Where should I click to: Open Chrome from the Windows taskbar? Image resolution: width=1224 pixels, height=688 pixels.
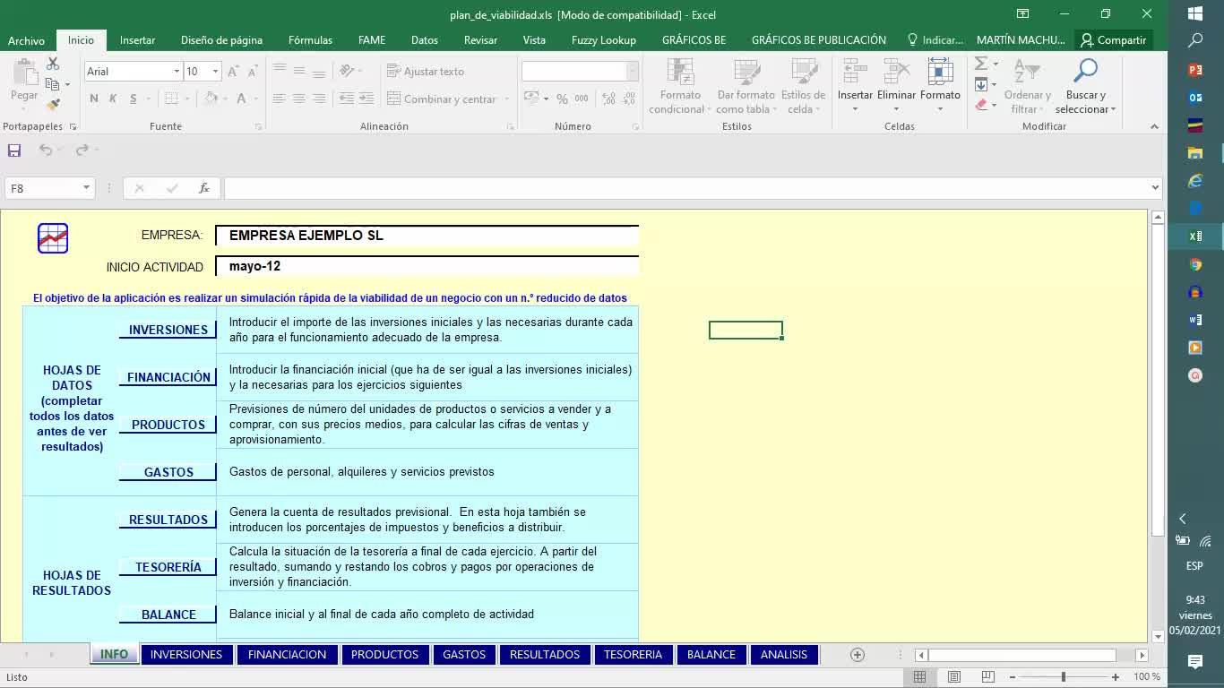[1195, 264]
